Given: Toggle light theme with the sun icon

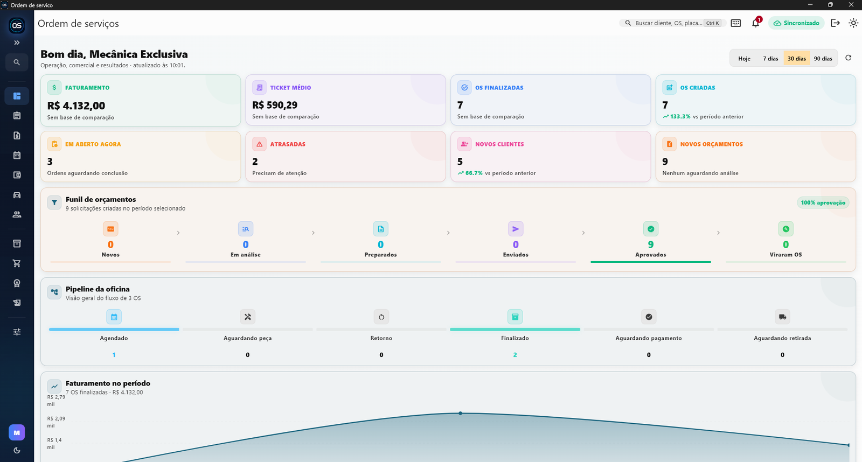Looking at the screenshot, I should (x=853, y=23).
